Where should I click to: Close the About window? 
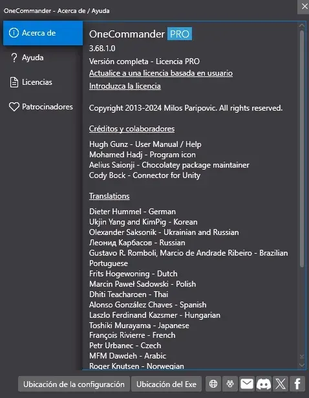[x=304, y=6]
